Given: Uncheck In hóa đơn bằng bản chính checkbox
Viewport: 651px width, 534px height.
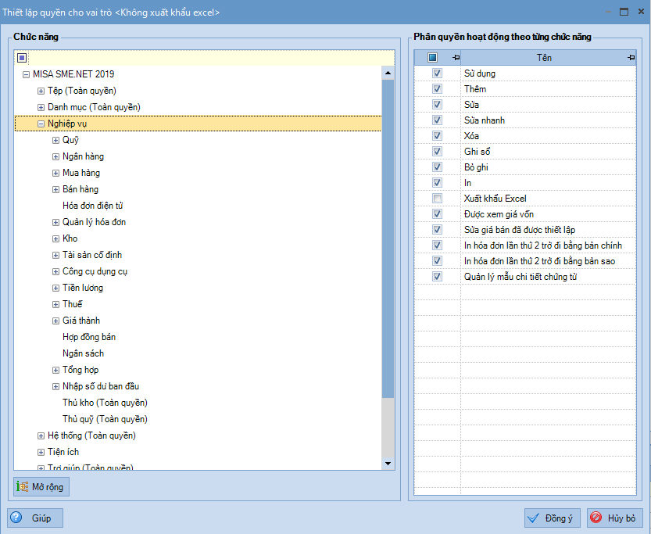Looking at the screenshot, I should pyautogui.click(x=437, y=245).
